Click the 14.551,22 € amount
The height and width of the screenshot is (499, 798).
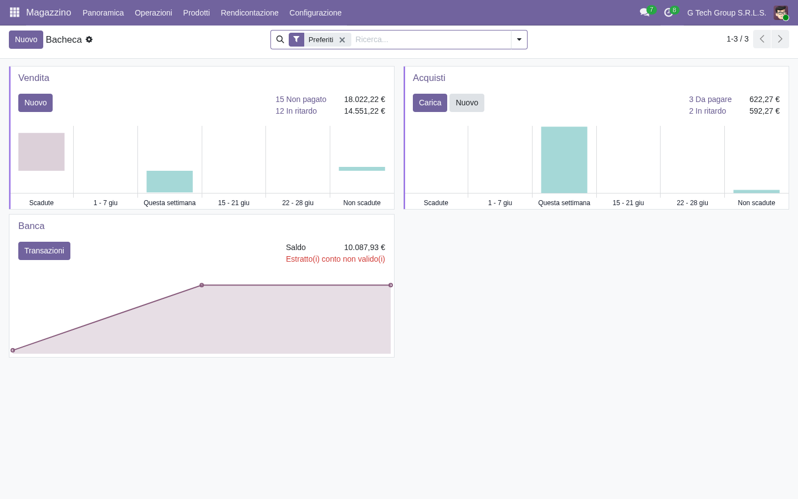(x=365, y=111)
